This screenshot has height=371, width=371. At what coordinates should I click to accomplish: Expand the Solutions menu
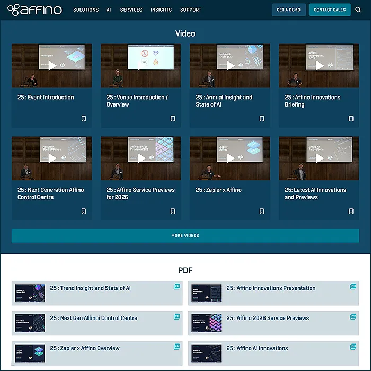click(x=86, y=10)
